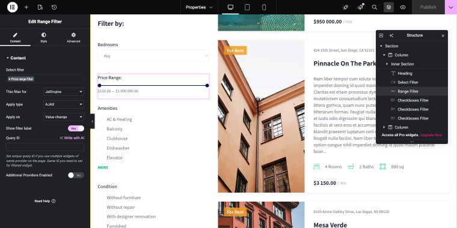The image size is (457, 228).
Task: Check the Elevator checkbox
Action: pyautogui.click(x=100, y=157)
